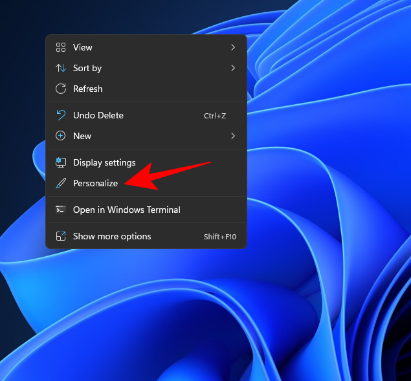Click the plus circle icon beside New
411x381 pixels.
tap(61, 136)
